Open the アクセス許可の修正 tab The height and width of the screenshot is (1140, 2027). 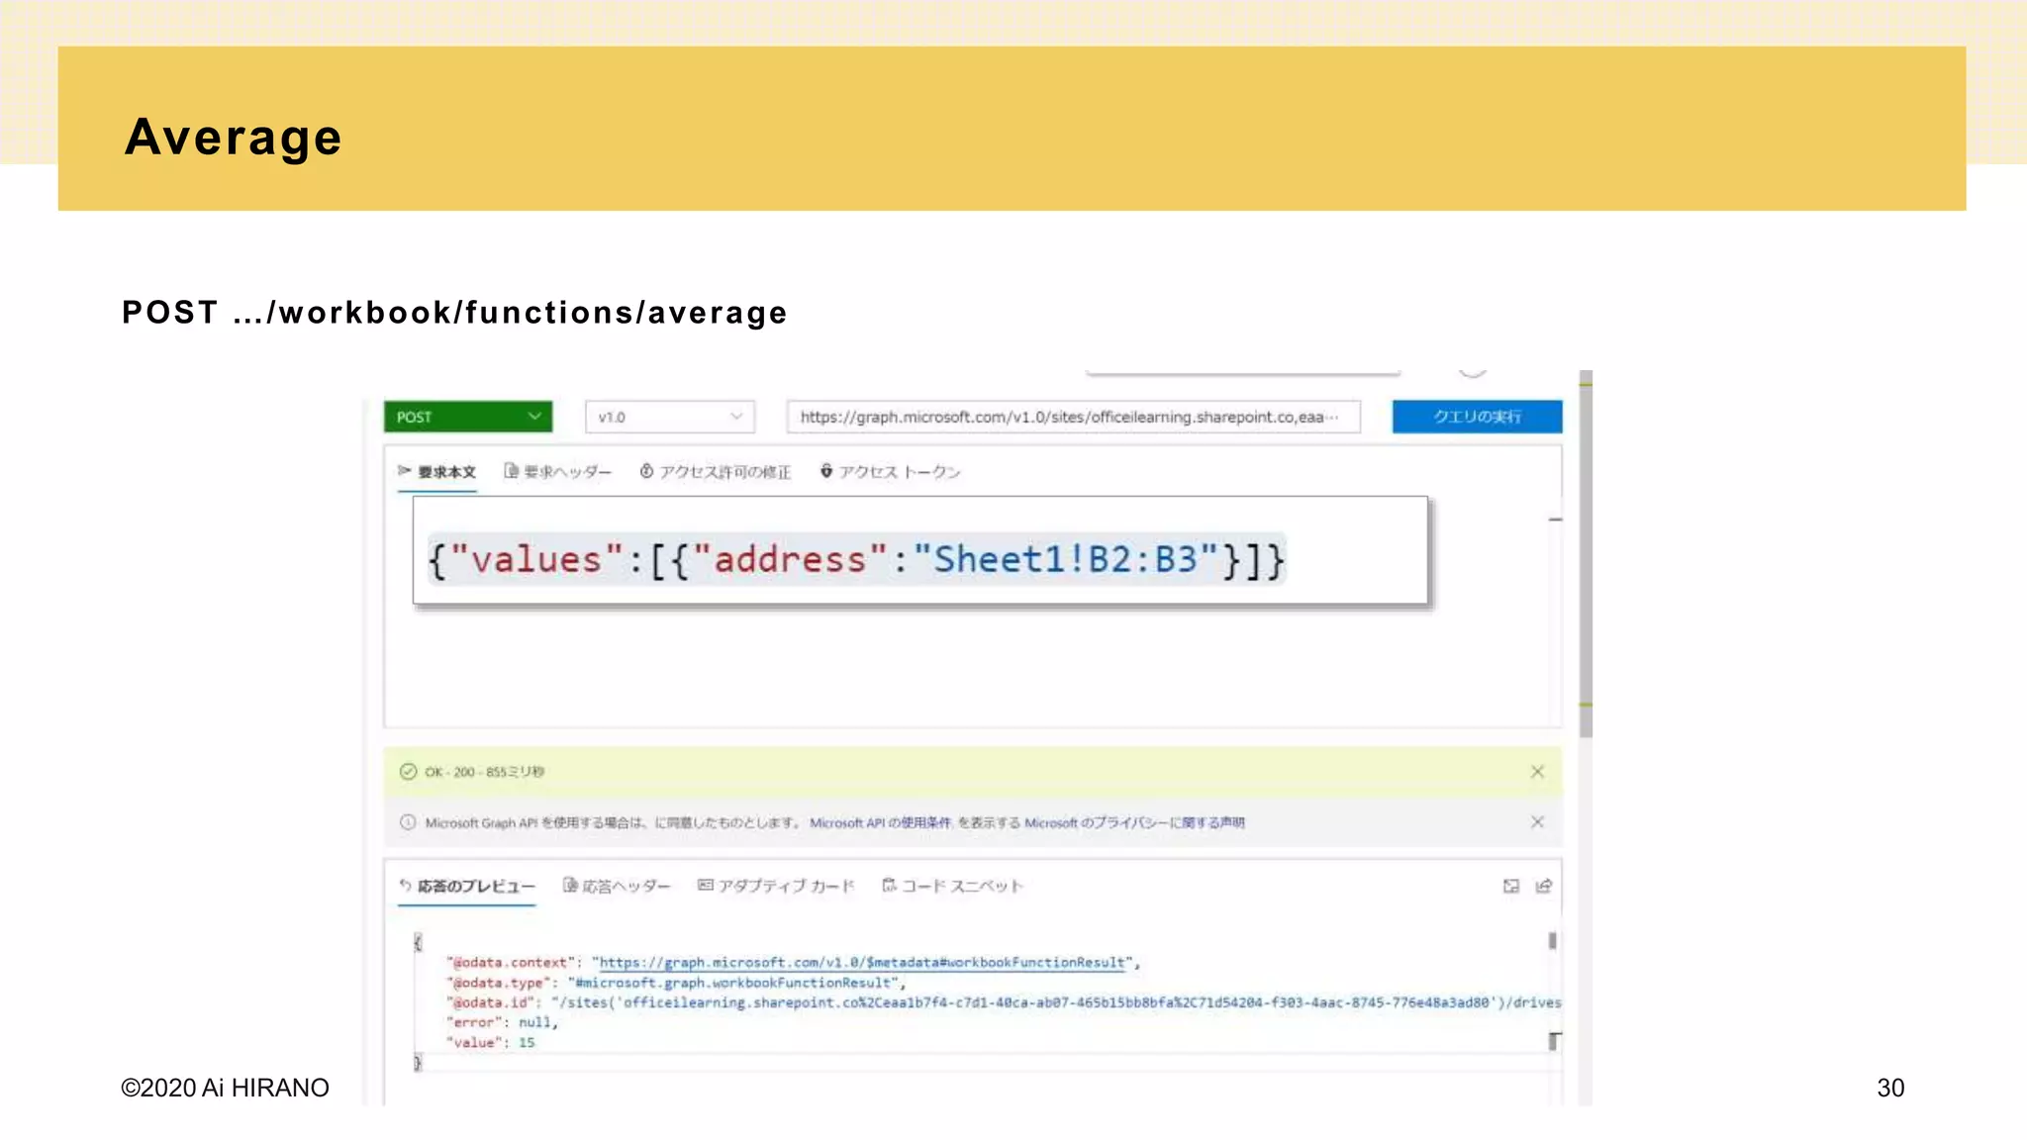point(716,472)
